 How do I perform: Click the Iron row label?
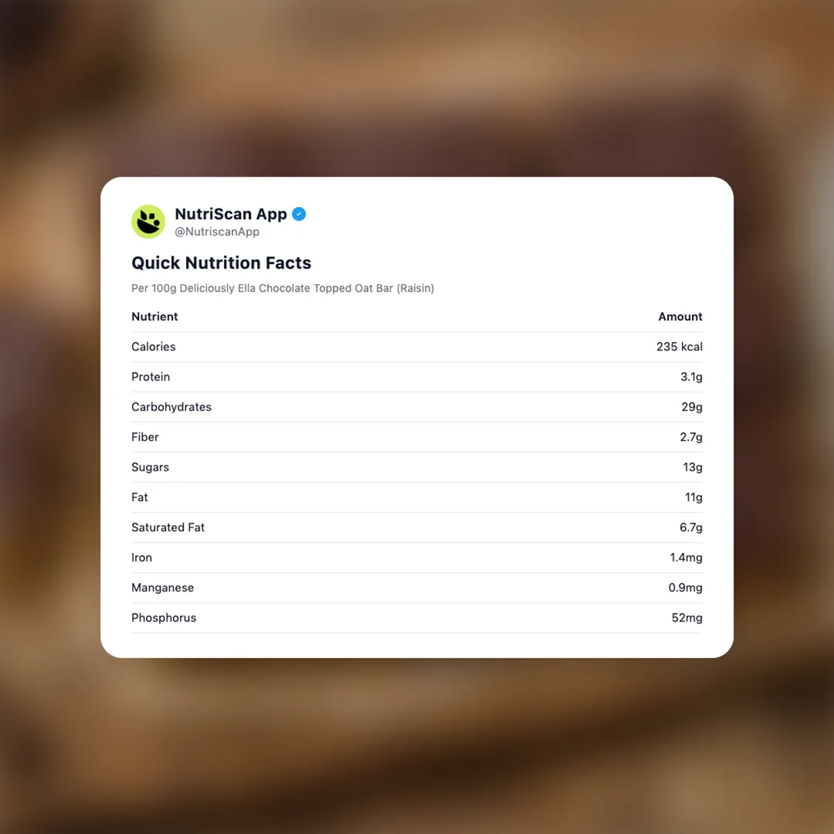(x=141, y=558)
